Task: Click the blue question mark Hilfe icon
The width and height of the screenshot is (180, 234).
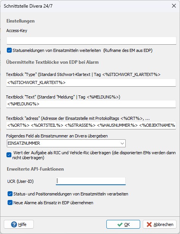Action: [14, 224]
